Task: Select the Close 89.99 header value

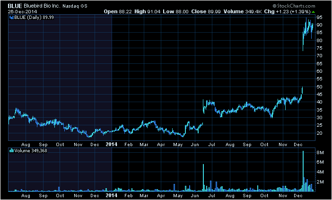Action: [x=206, y=11]
